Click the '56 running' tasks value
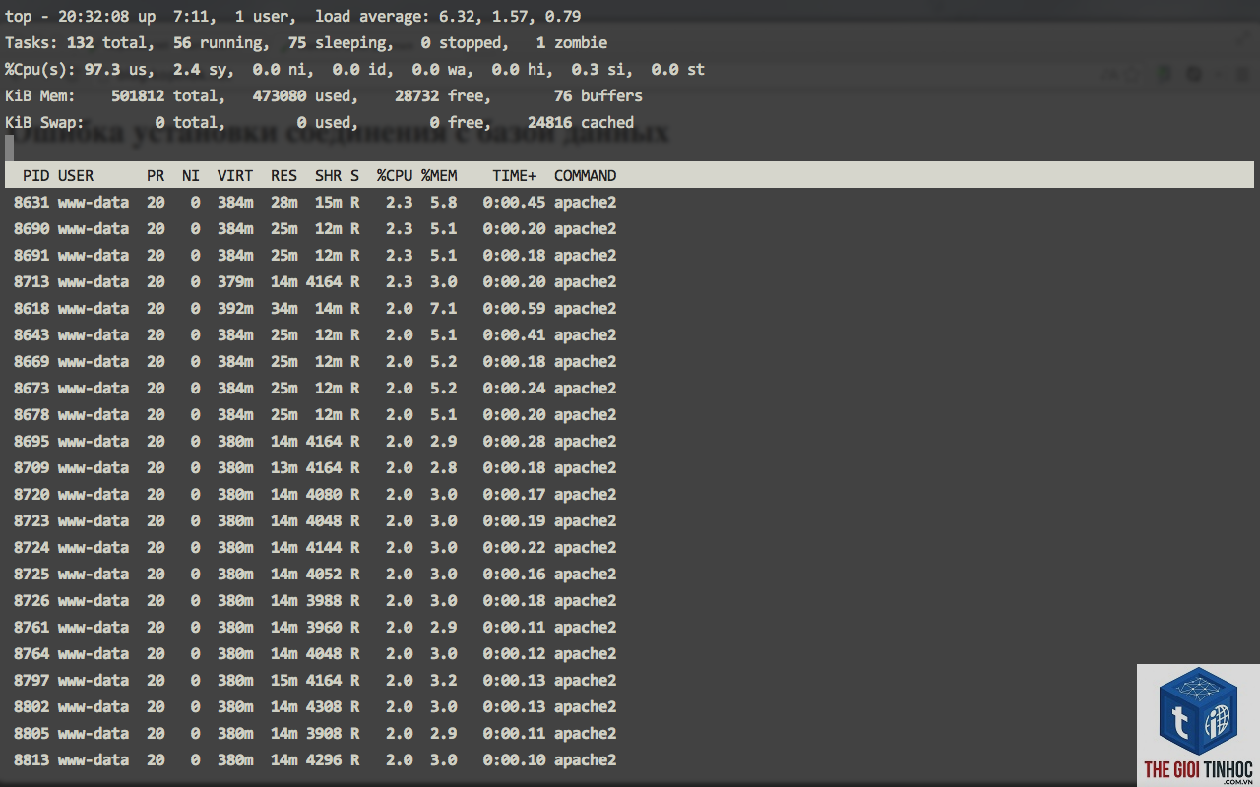This screenshot has height=787, width=1260. (x=221, y=42)
